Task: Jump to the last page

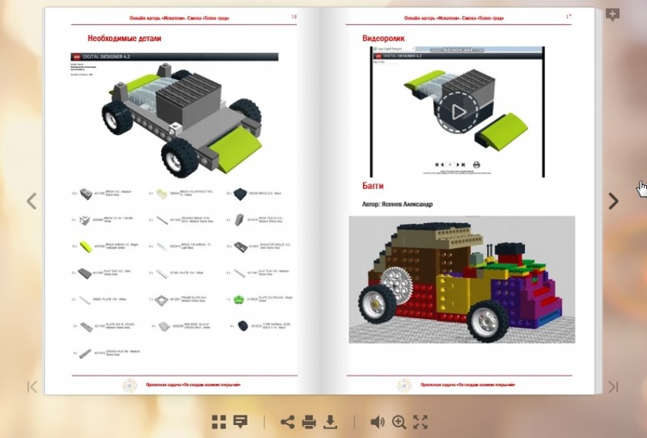Action: click(x=613, y=387)
